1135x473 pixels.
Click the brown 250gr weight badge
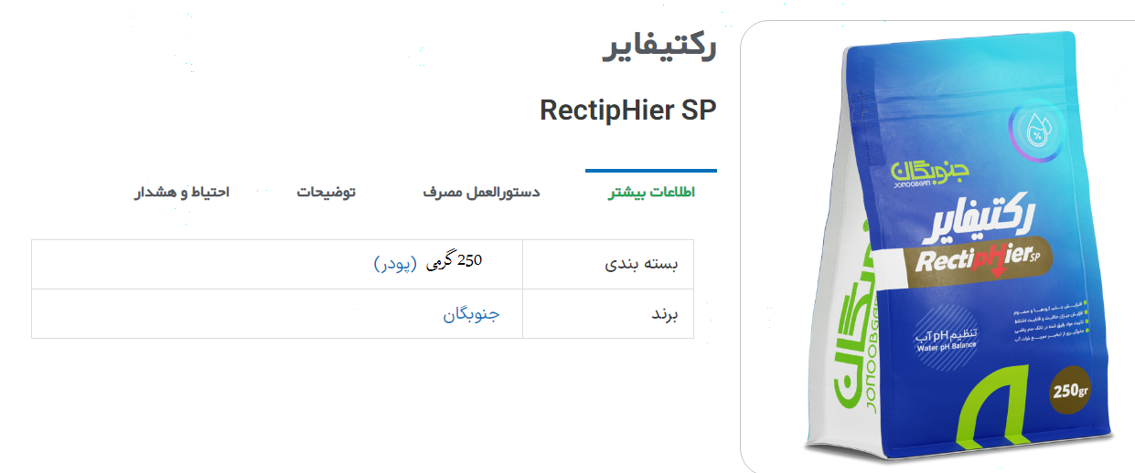click(1071, 391)
